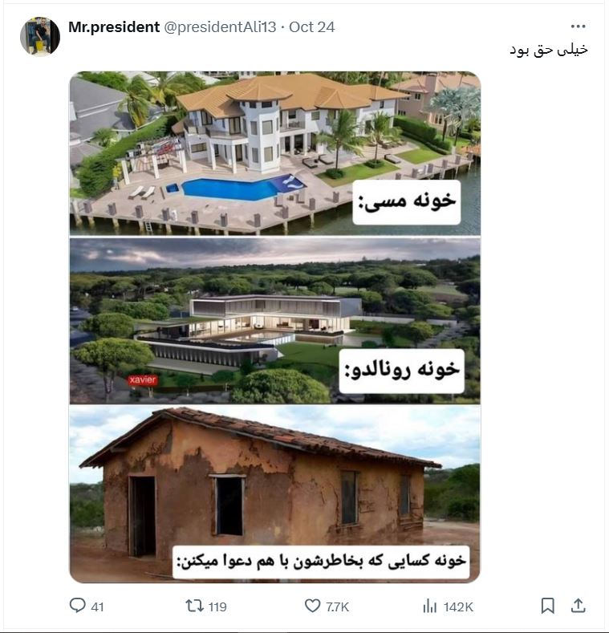Open the Ronaldo modern house image panel

coord(275,321)
